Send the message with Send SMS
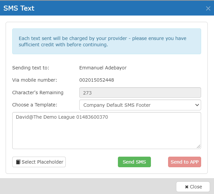The image size is (214, 194). tap(134, 162)
